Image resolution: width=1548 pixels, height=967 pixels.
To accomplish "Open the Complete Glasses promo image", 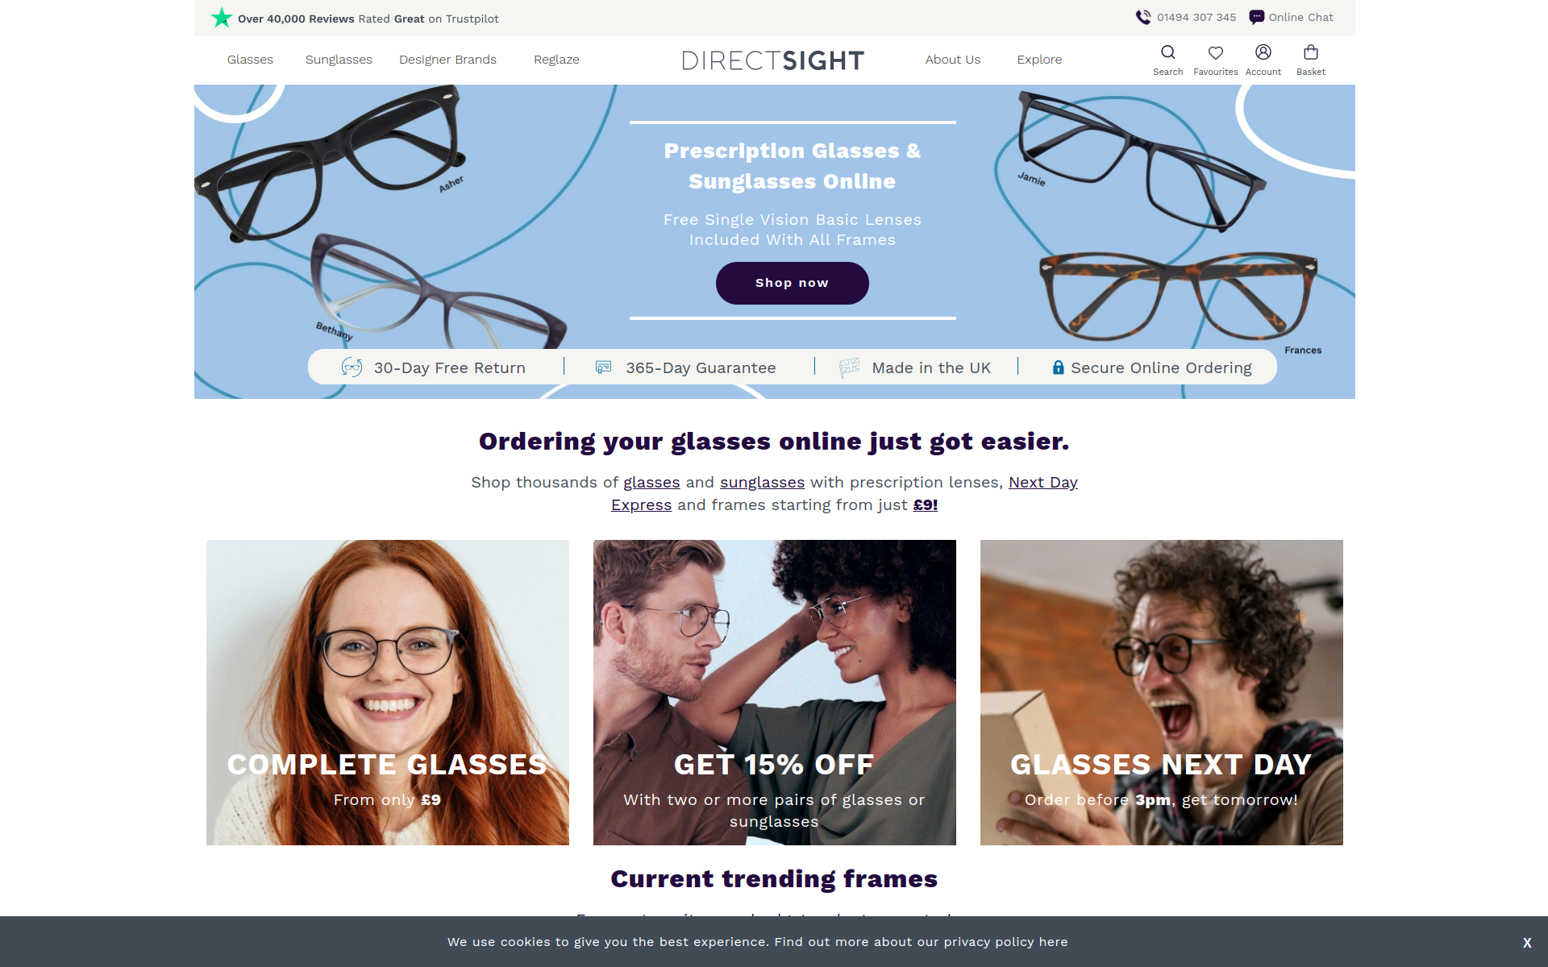I will (x=387, y=692).
